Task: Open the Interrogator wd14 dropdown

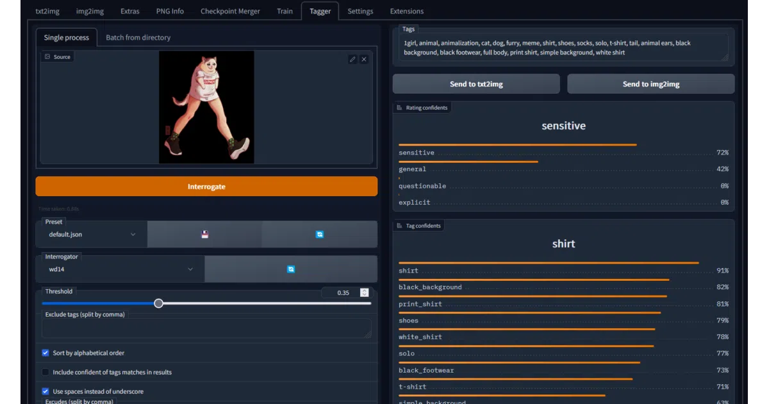Action: click(x=120, y=269)
